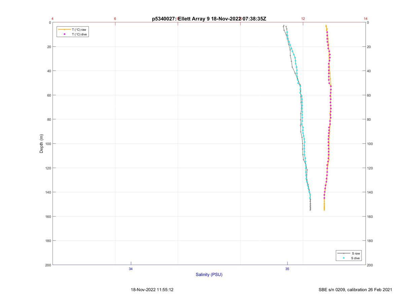
Task: Click the magenta dot marker in the temperature legend
Action: coord(64,34)
